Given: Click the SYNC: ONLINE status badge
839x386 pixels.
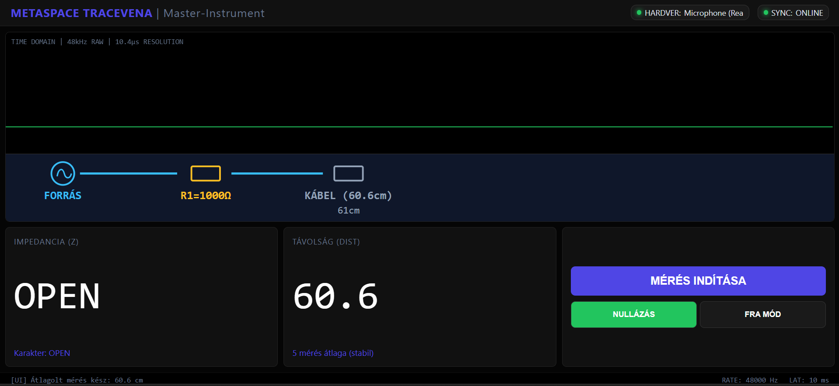Looking at the screenshot, I should point(793,13).
